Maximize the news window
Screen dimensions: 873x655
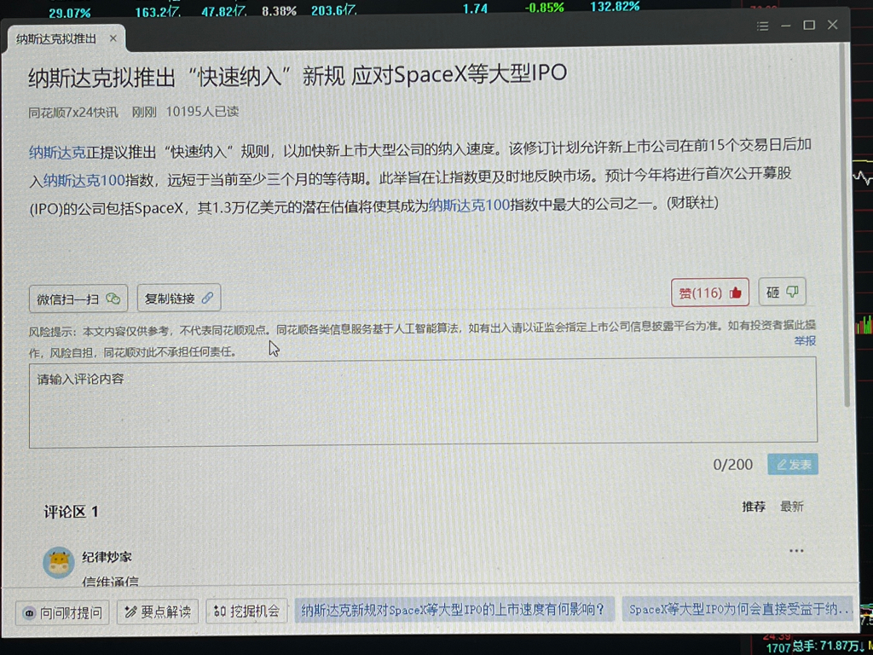tap(809, 25)
